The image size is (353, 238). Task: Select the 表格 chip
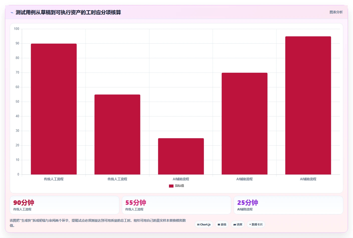(222, 224)
